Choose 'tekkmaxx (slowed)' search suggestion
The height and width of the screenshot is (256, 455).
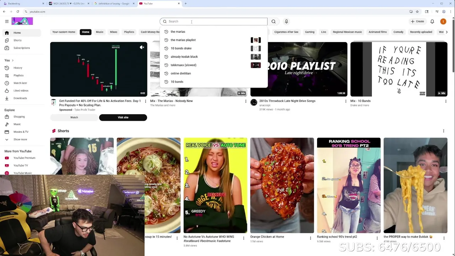pyautogui.click(x=213, y=65)
